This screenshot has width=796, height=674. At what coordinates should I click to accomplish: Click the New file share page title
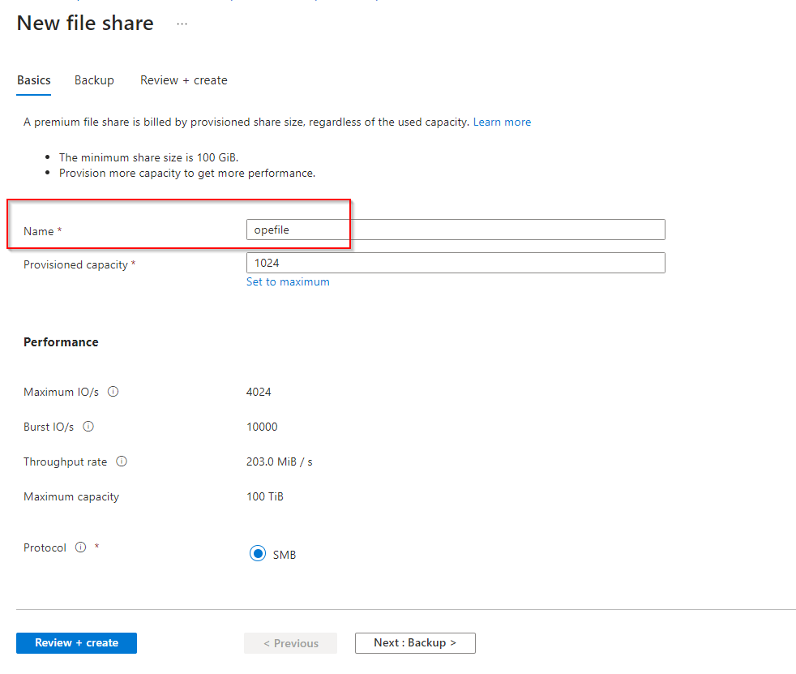click(x=85, y=23)
